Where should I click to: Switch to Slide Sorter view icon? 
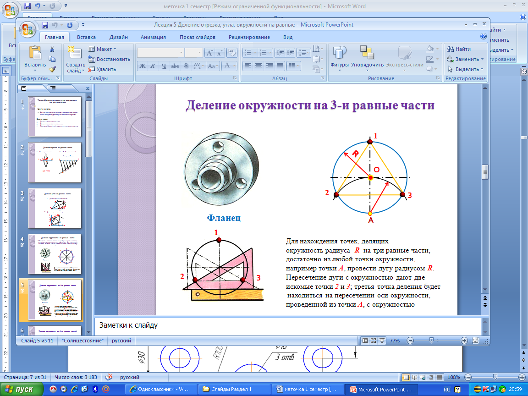[374, 341]
